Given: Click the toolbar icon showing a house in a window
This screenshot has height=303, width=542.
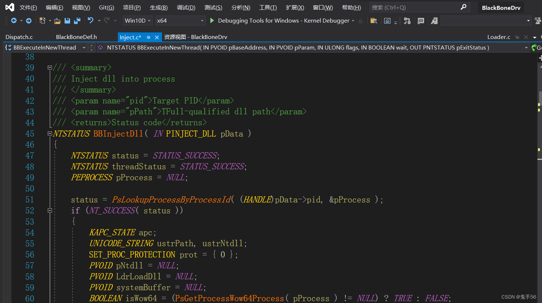Looking at the screenshot, I should tap(387, 21).
